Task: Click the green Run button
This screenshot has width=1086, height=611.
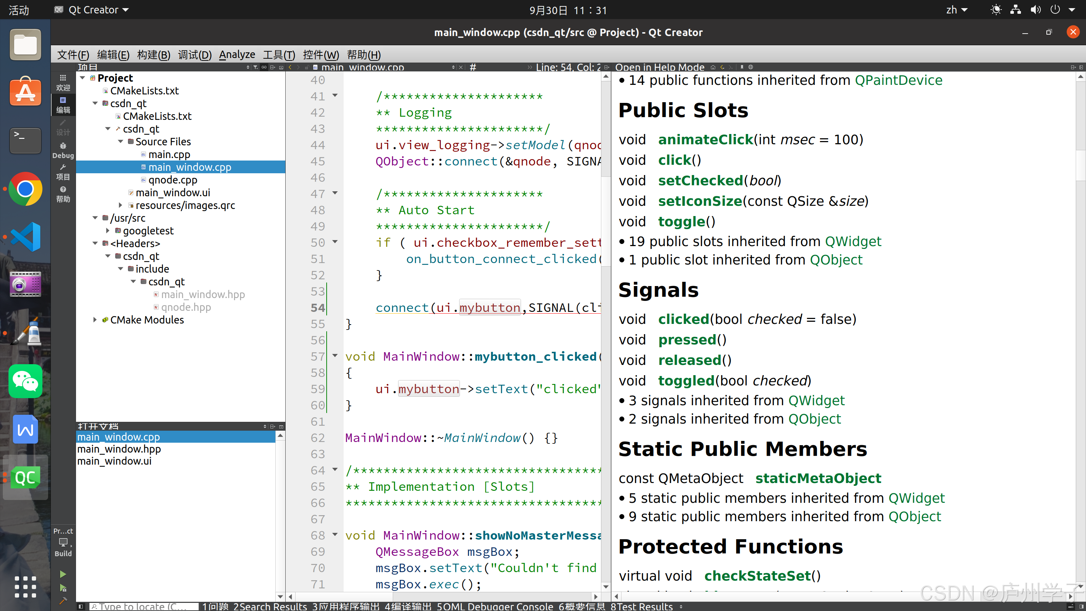Action: [63, 574]
